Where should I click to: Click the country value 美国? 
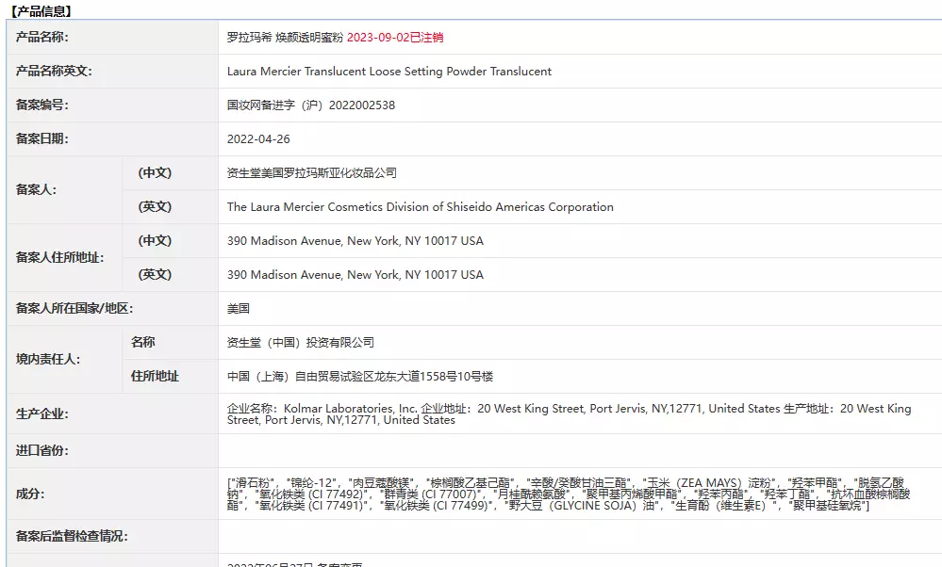click(239, 308)
